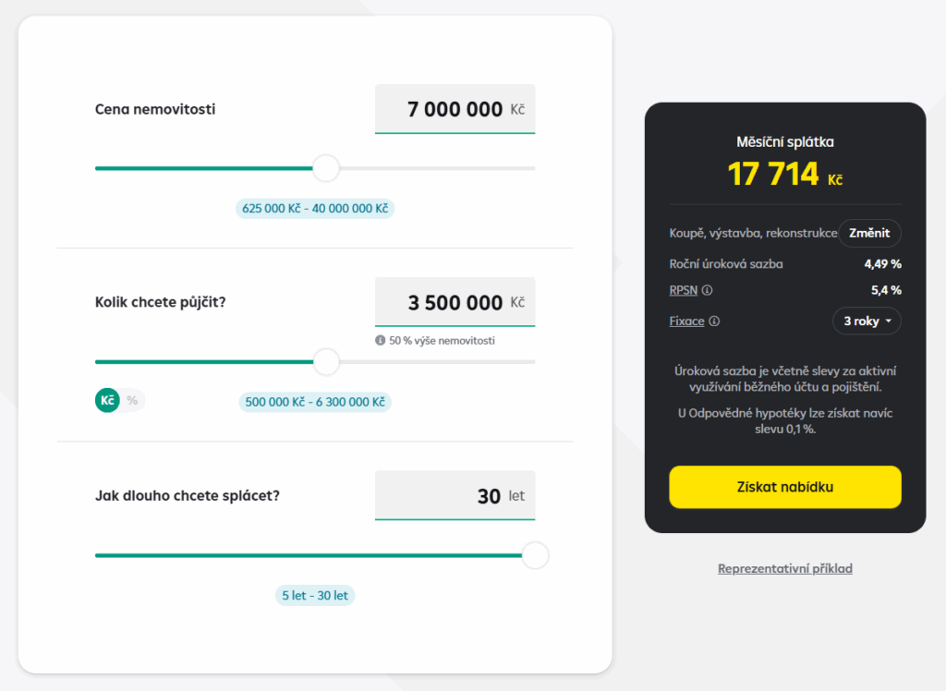Click info icon before '50 % výše nemovitosti'
The width and height of the screenshot is (946, 691).
click(x=380, y=340)
